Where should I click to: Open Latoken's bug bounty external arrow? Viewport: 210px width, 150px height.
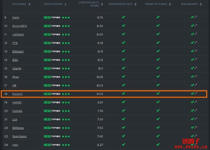[x=196, y=34]
